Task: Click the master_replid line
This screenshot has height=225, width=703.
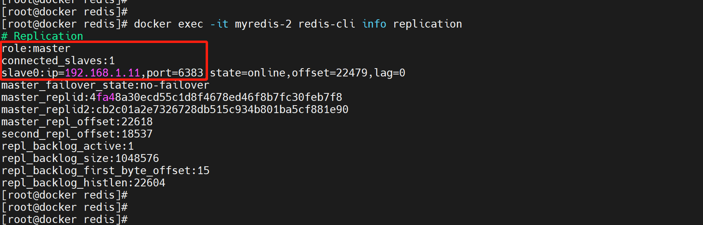Action: [172, 97]
